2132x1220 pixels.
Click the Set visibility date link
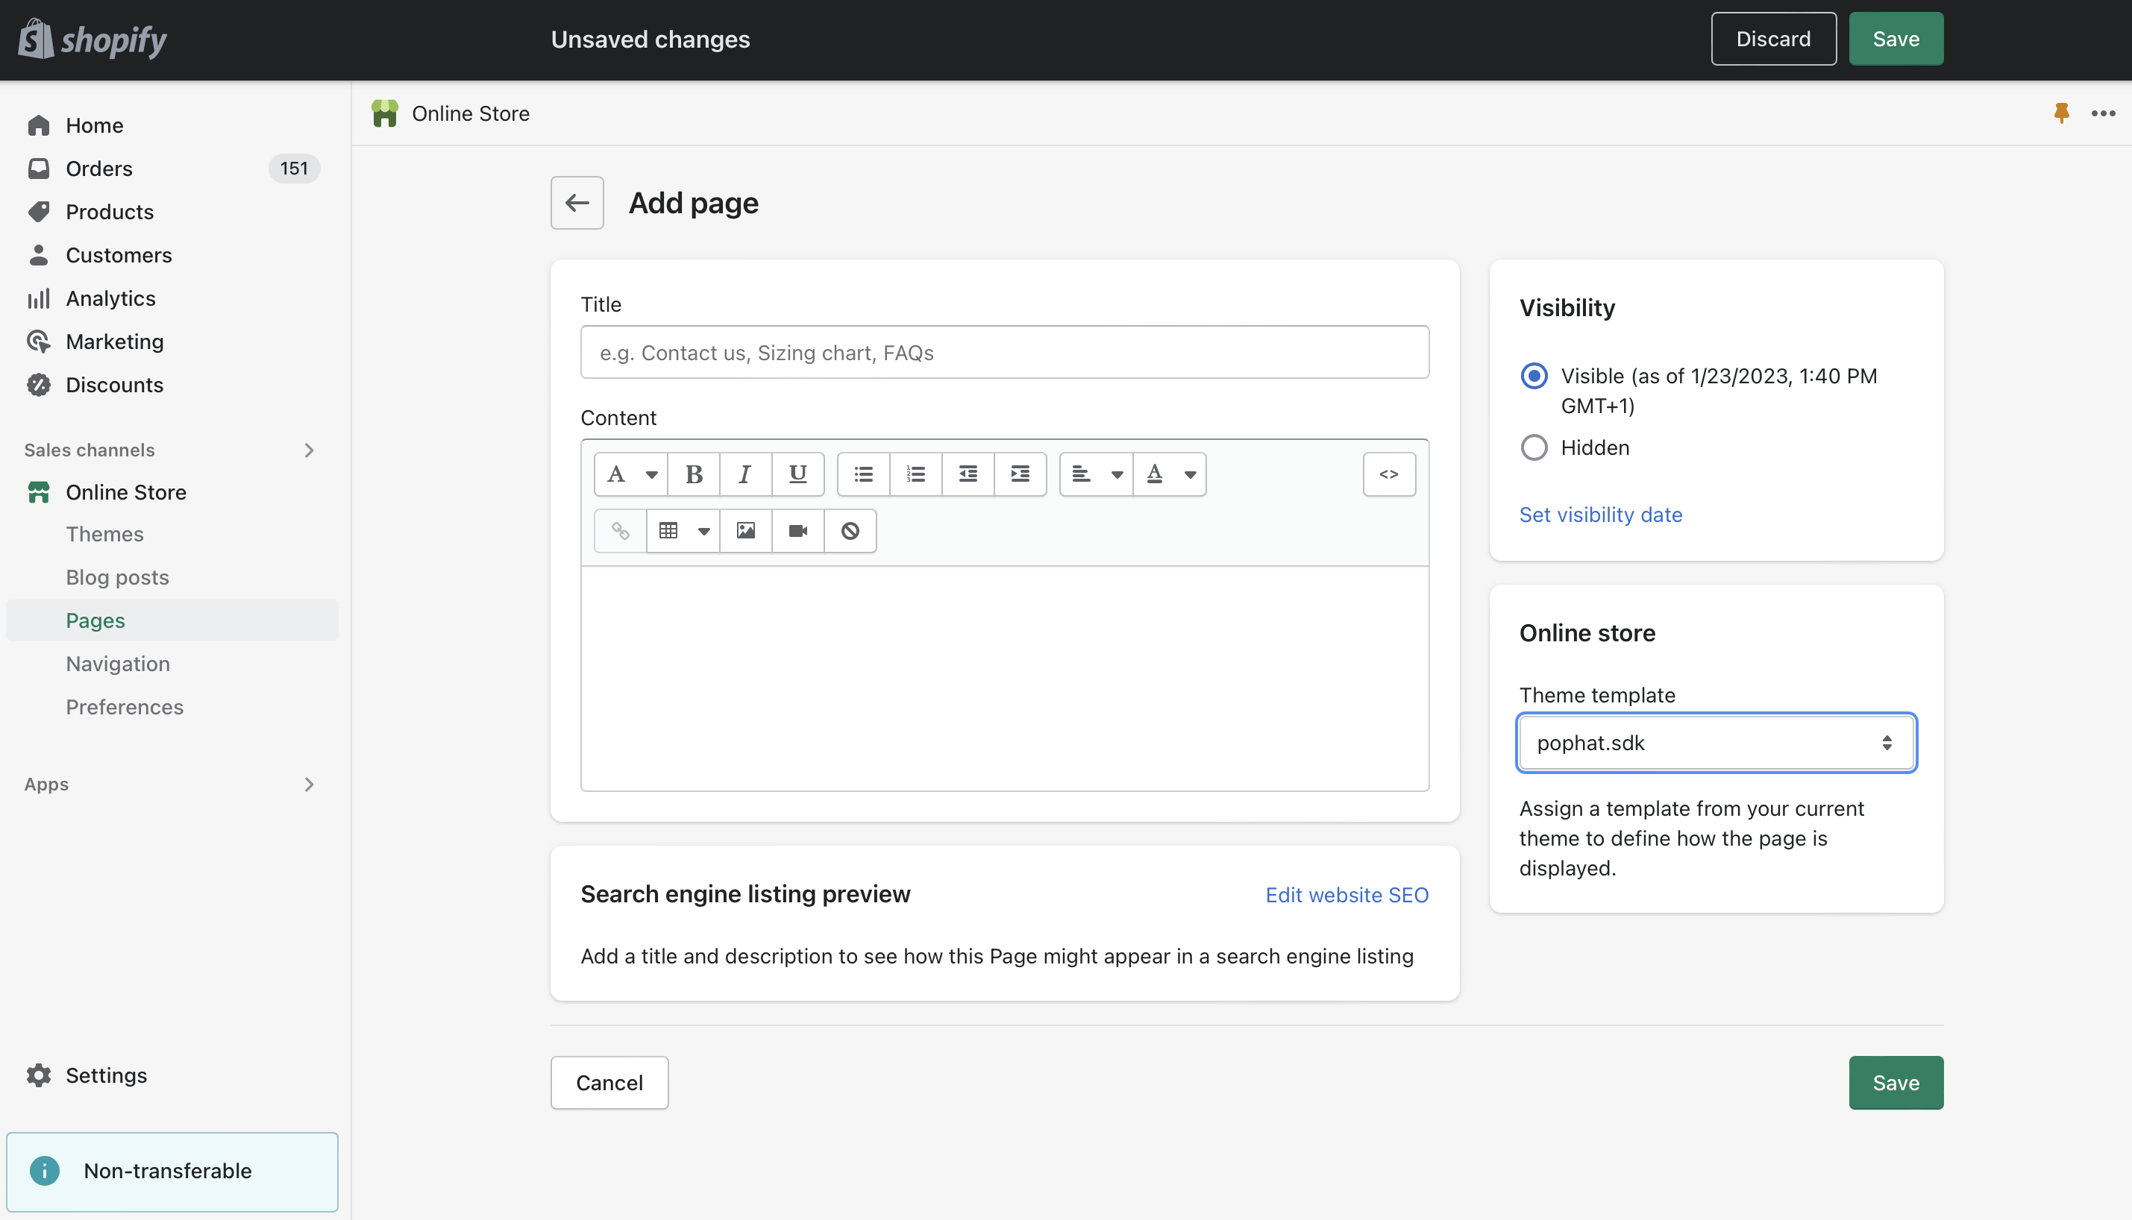click(1601, 515)
